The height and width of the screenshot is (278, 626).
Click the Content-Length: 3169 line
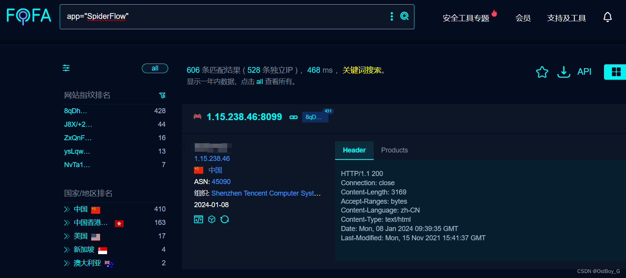coord(374,192)
